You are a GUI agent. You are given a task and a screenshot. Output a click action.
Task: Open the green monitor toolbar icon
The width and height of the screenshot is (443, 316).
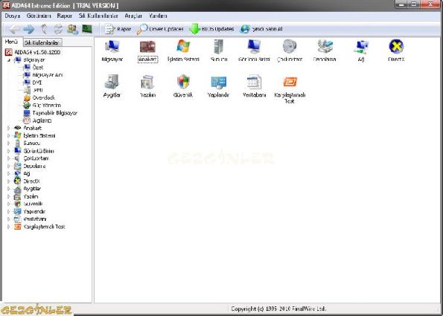[x=87, y=29]
